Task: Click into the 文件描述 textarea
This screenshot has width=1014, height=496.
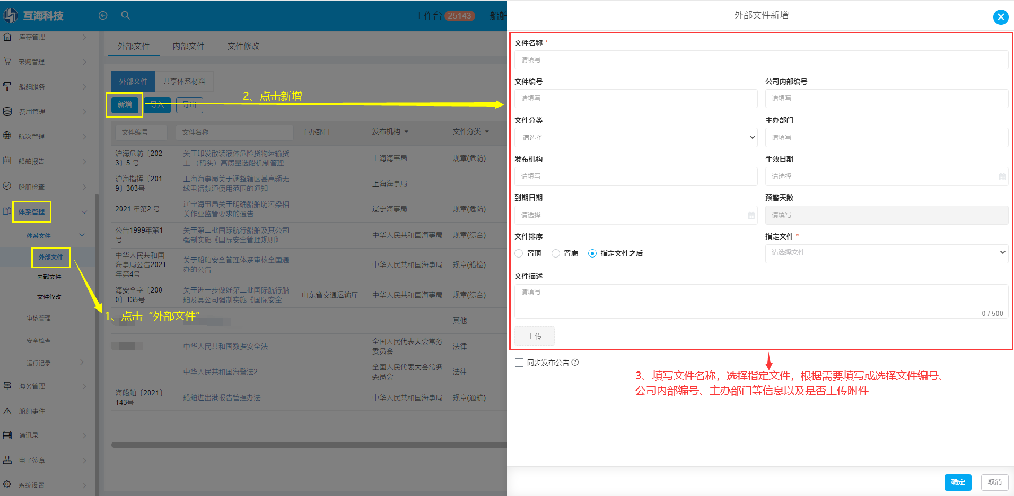Action: pyautogui.click(x=761, y=302)
